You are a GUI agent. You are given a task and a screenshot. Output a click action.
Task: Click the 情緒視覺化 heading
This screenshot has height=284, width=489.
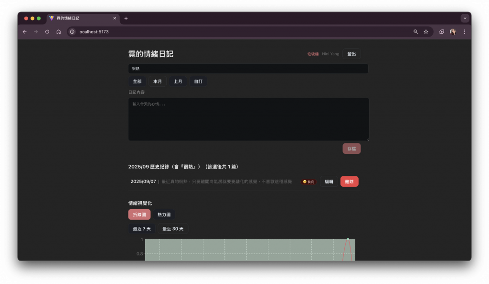point(140,203)
